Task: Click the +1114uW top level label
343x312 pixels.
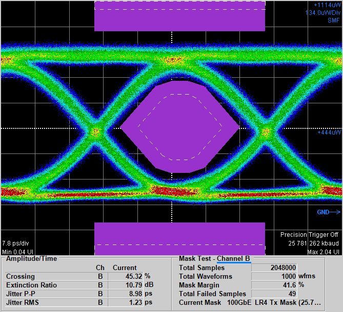Action: click(x=327, y=5)
